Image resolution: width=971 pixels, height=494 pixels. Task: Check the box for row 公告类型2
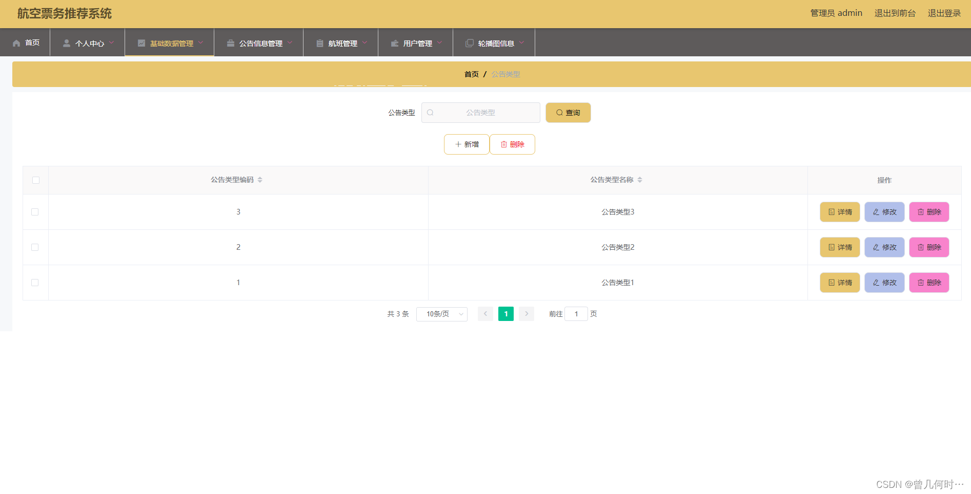click(x=35, y=247)
